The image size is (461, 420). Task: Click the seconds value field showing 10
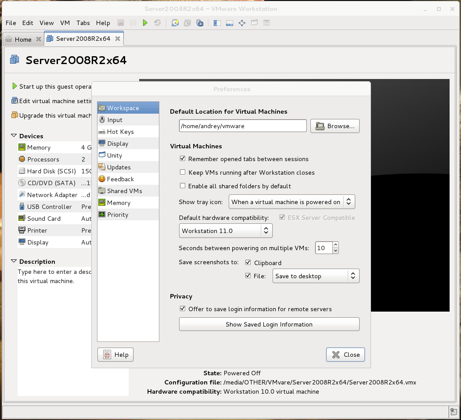[324, 248]
